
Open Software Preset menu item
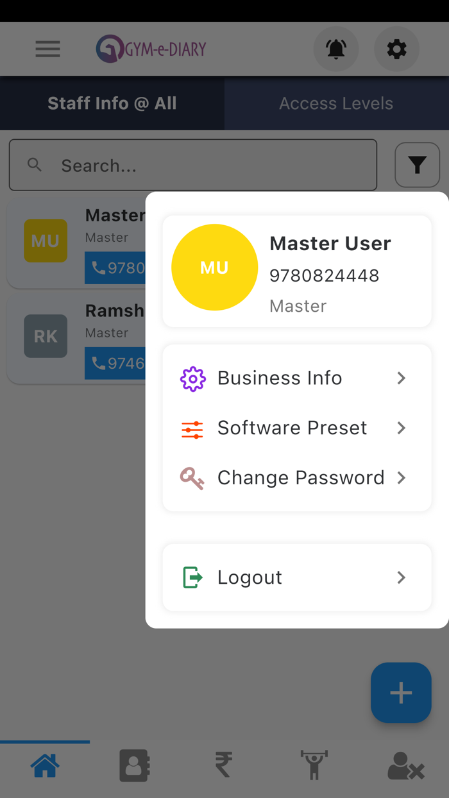pyautogui.click(x=297, y=428)
